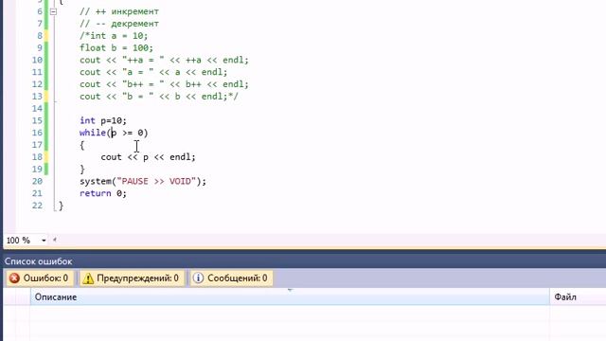606x341 pixels.
Task: Click the '/*int a = 10;' line
Action: point(114,36)
